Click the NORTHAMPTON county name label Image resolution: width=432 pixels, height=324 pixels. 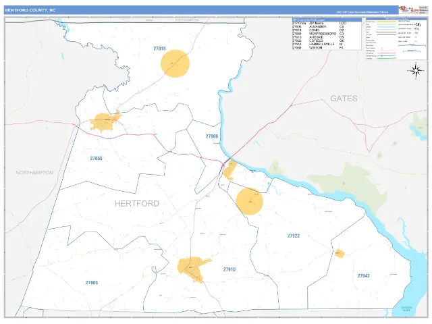pos(34,173)
